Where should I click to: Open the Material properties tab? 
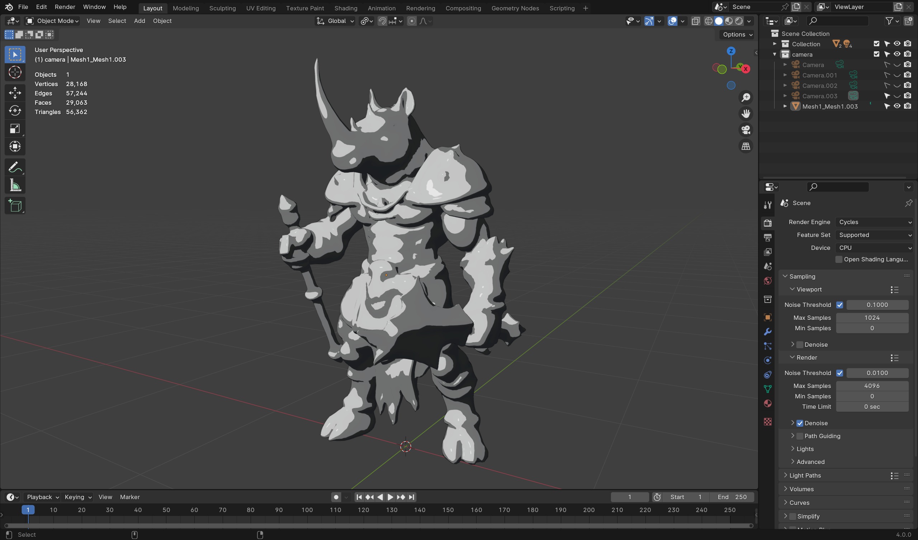(x=767, y=403)
